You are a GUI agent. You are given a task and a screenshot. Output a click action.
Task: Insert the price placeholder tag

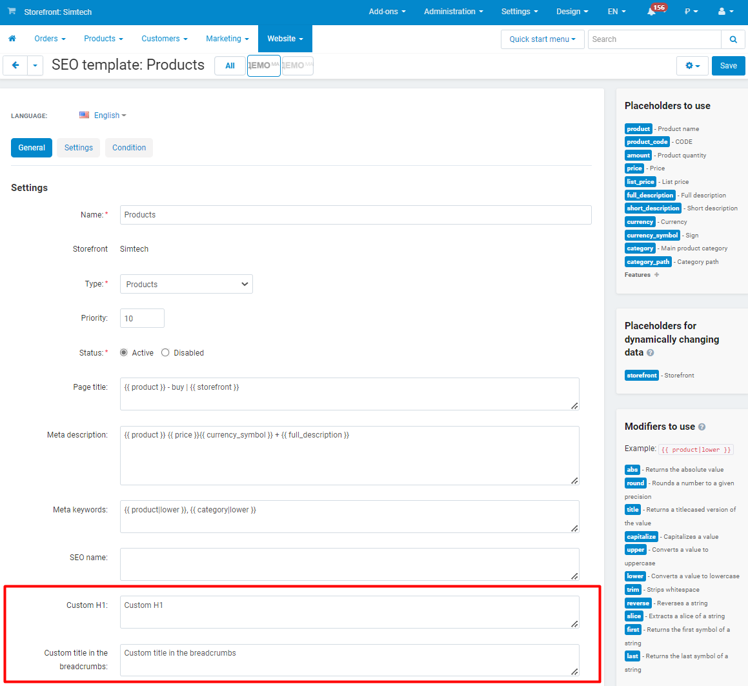coord(634,168)
